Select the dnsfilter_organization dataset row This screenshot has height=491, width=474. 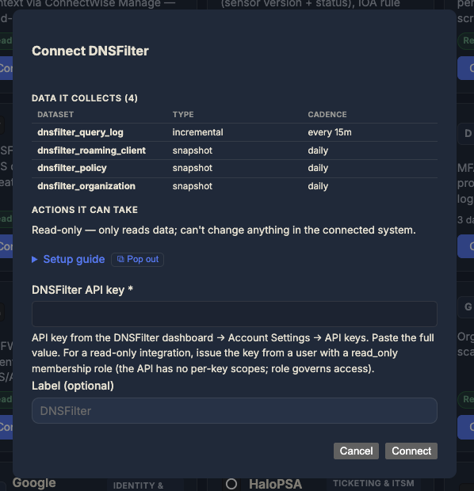tap(235, 186)
